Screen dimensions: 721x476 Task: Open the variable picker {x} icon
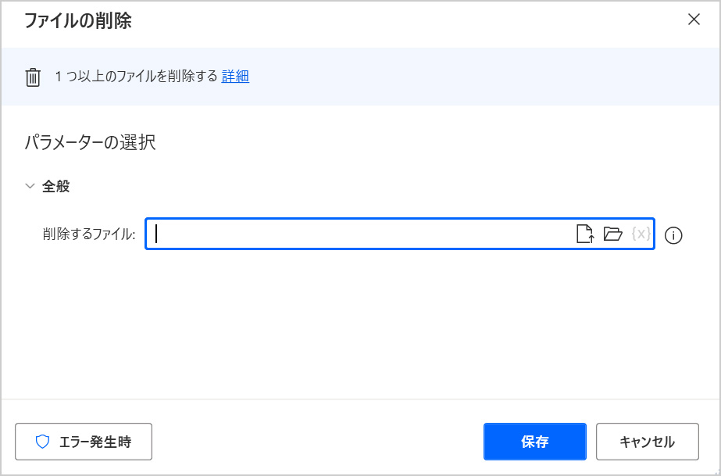coord(641,234)
